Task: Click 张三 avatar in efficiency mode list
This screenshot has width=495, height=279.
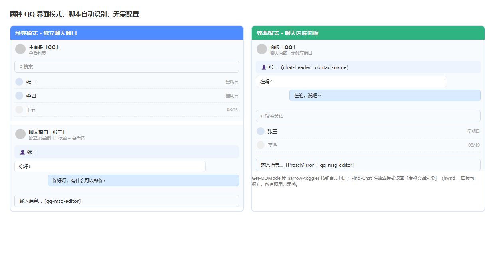Action: pos(261,131)
